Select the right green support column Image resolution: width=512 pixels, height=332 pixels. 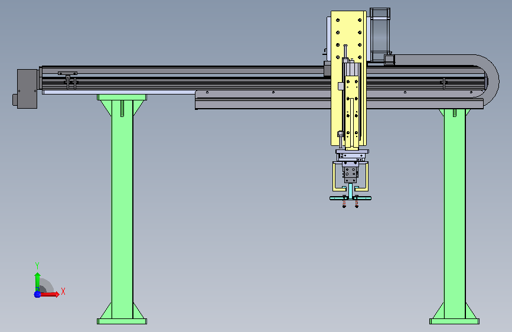coord(455,214)
